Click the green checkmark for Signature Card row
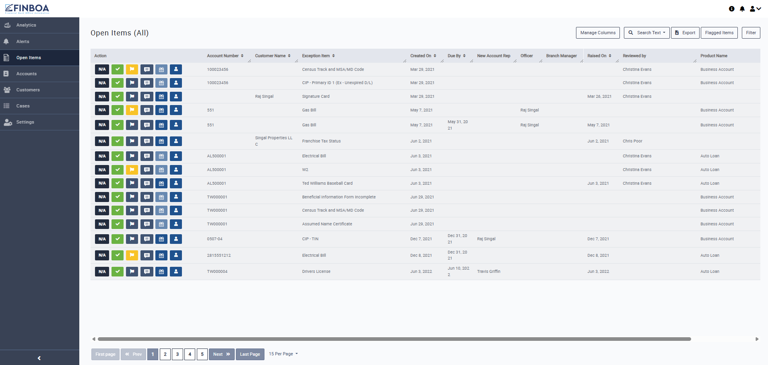768x365 pixels. click(118, 97)
